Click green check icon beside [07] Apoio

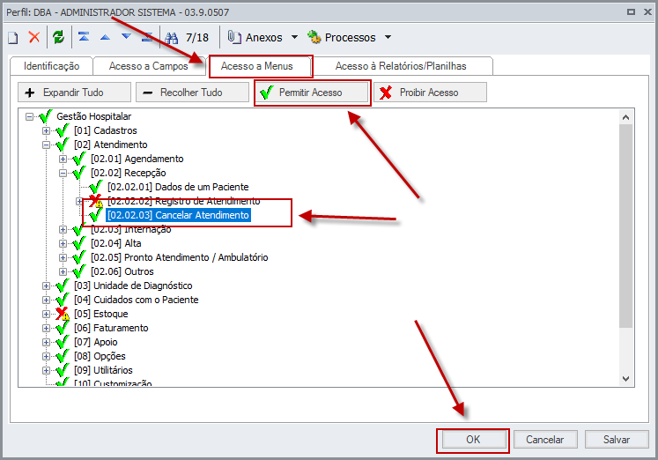[63, 342]
